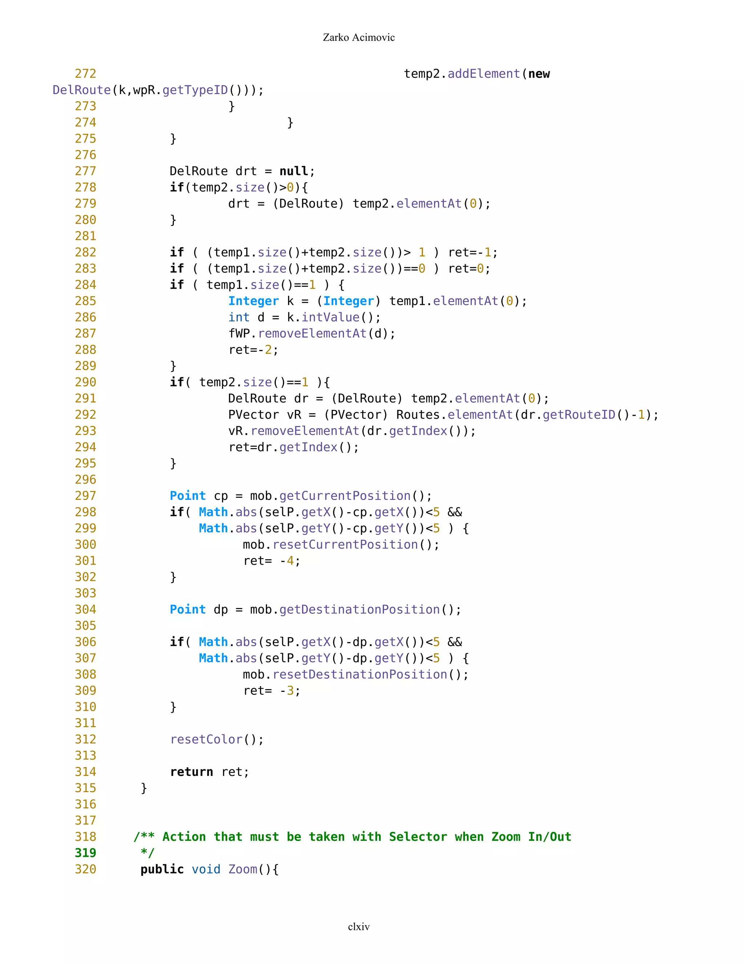This screenshot has width=744, height=963.
Task: Click 'ret= -3;' on line 309
Action: click(x=272, y=690)
